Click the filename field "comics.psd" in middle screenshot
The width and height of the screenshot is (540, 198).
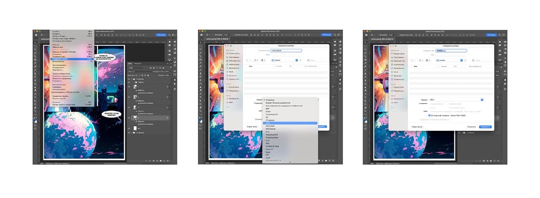(286, 50)
